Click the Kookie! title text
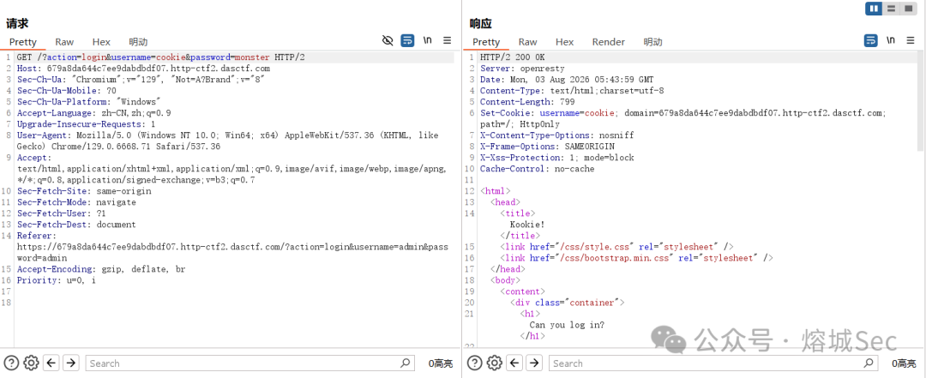926x378 pixels. (527, 225)
